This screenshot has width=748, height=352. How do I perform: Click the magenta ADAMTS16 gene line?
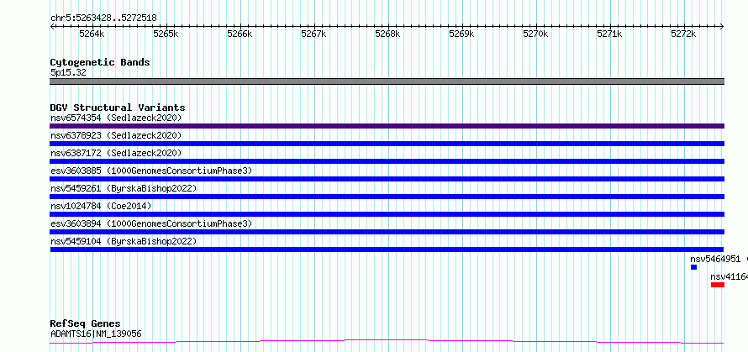pyautogui.click(x=387, y=342)
